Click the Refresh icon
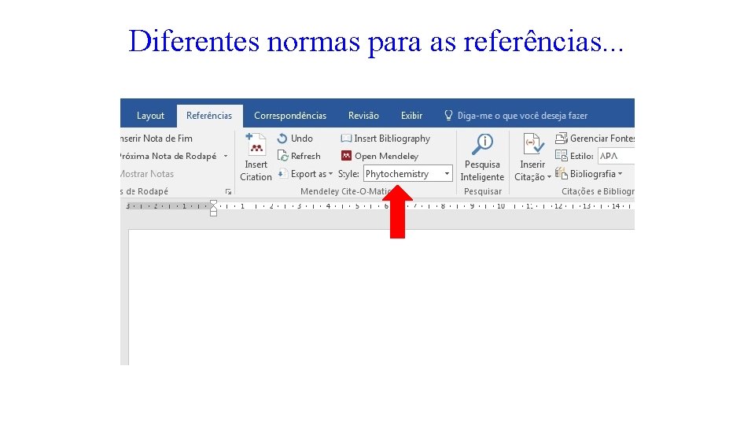This screenshot has width=755, height=425. (282, 156)
